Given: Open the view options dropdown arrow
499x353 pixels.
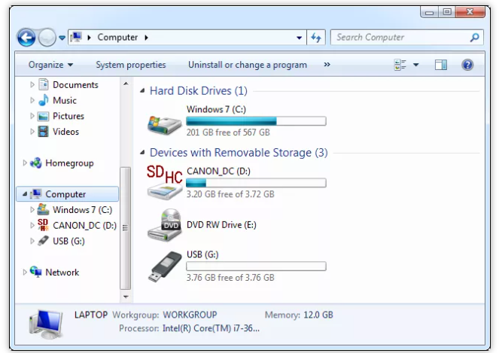Looking at the screenshot, I should click(415, 65).
